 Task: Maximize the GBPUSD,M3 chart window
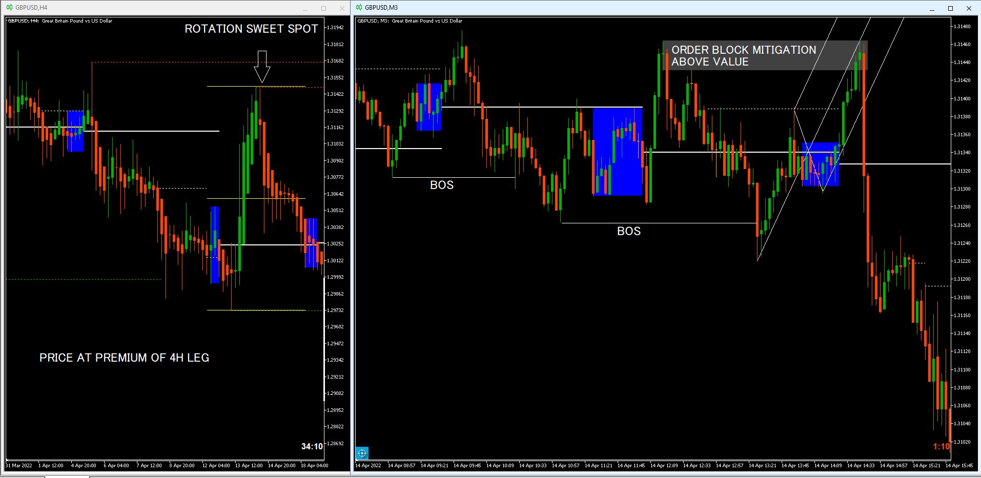950,8
